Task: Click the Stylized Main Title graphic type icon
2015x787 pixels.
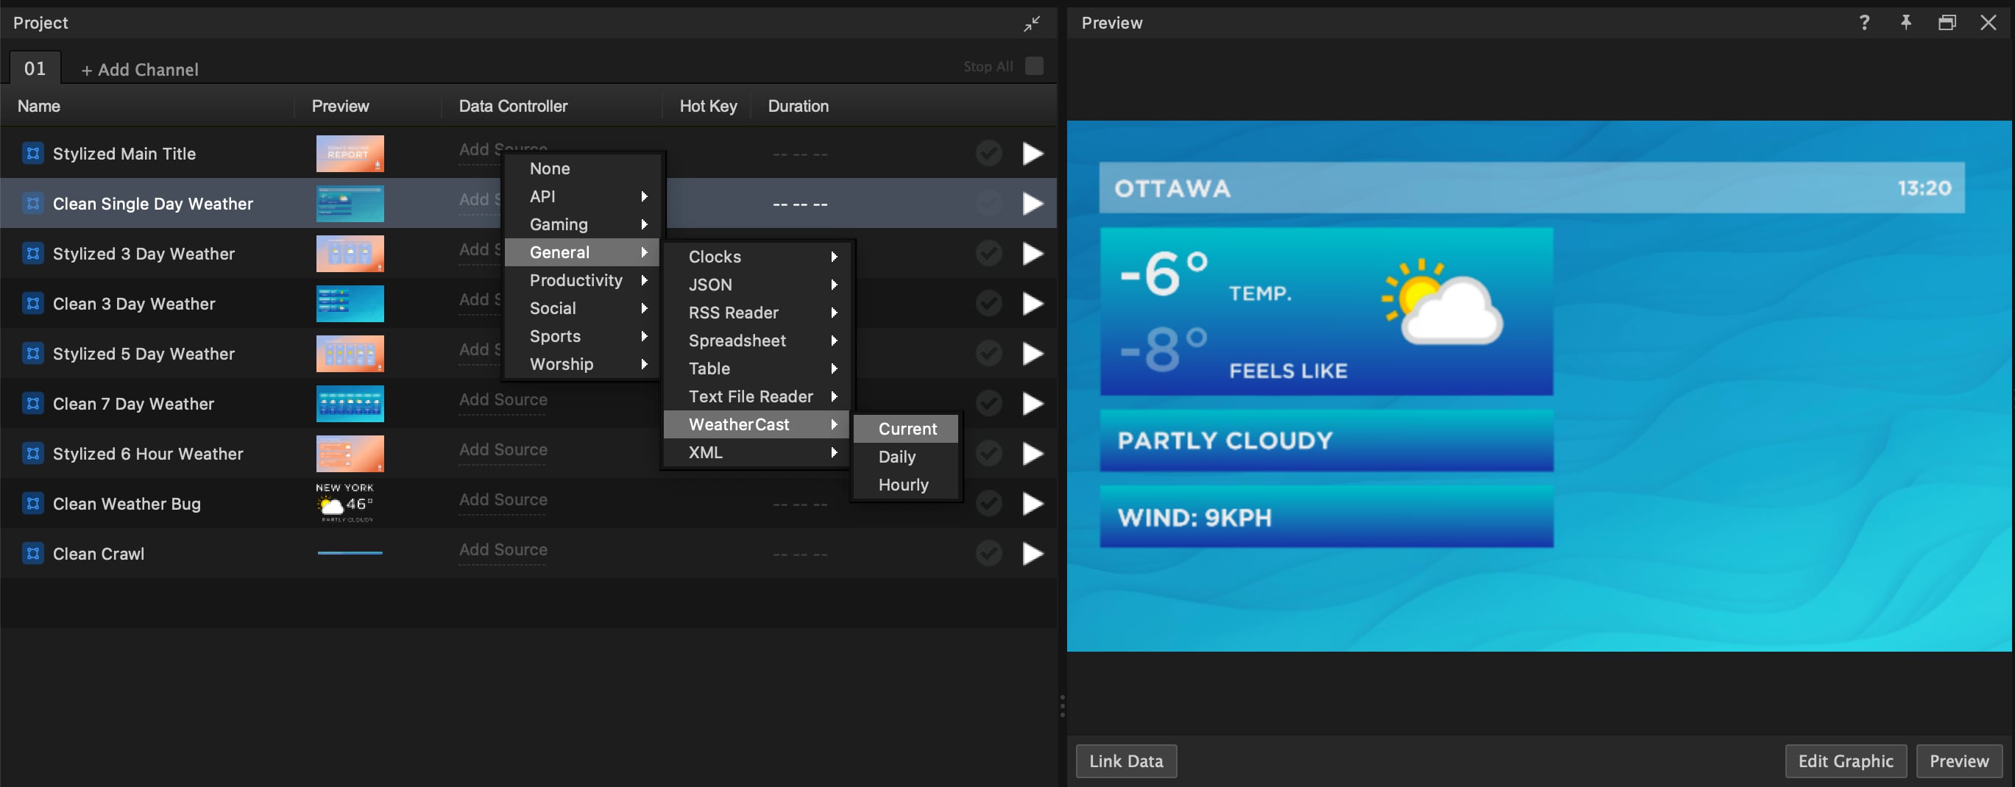Action: [x=33, y=153]
